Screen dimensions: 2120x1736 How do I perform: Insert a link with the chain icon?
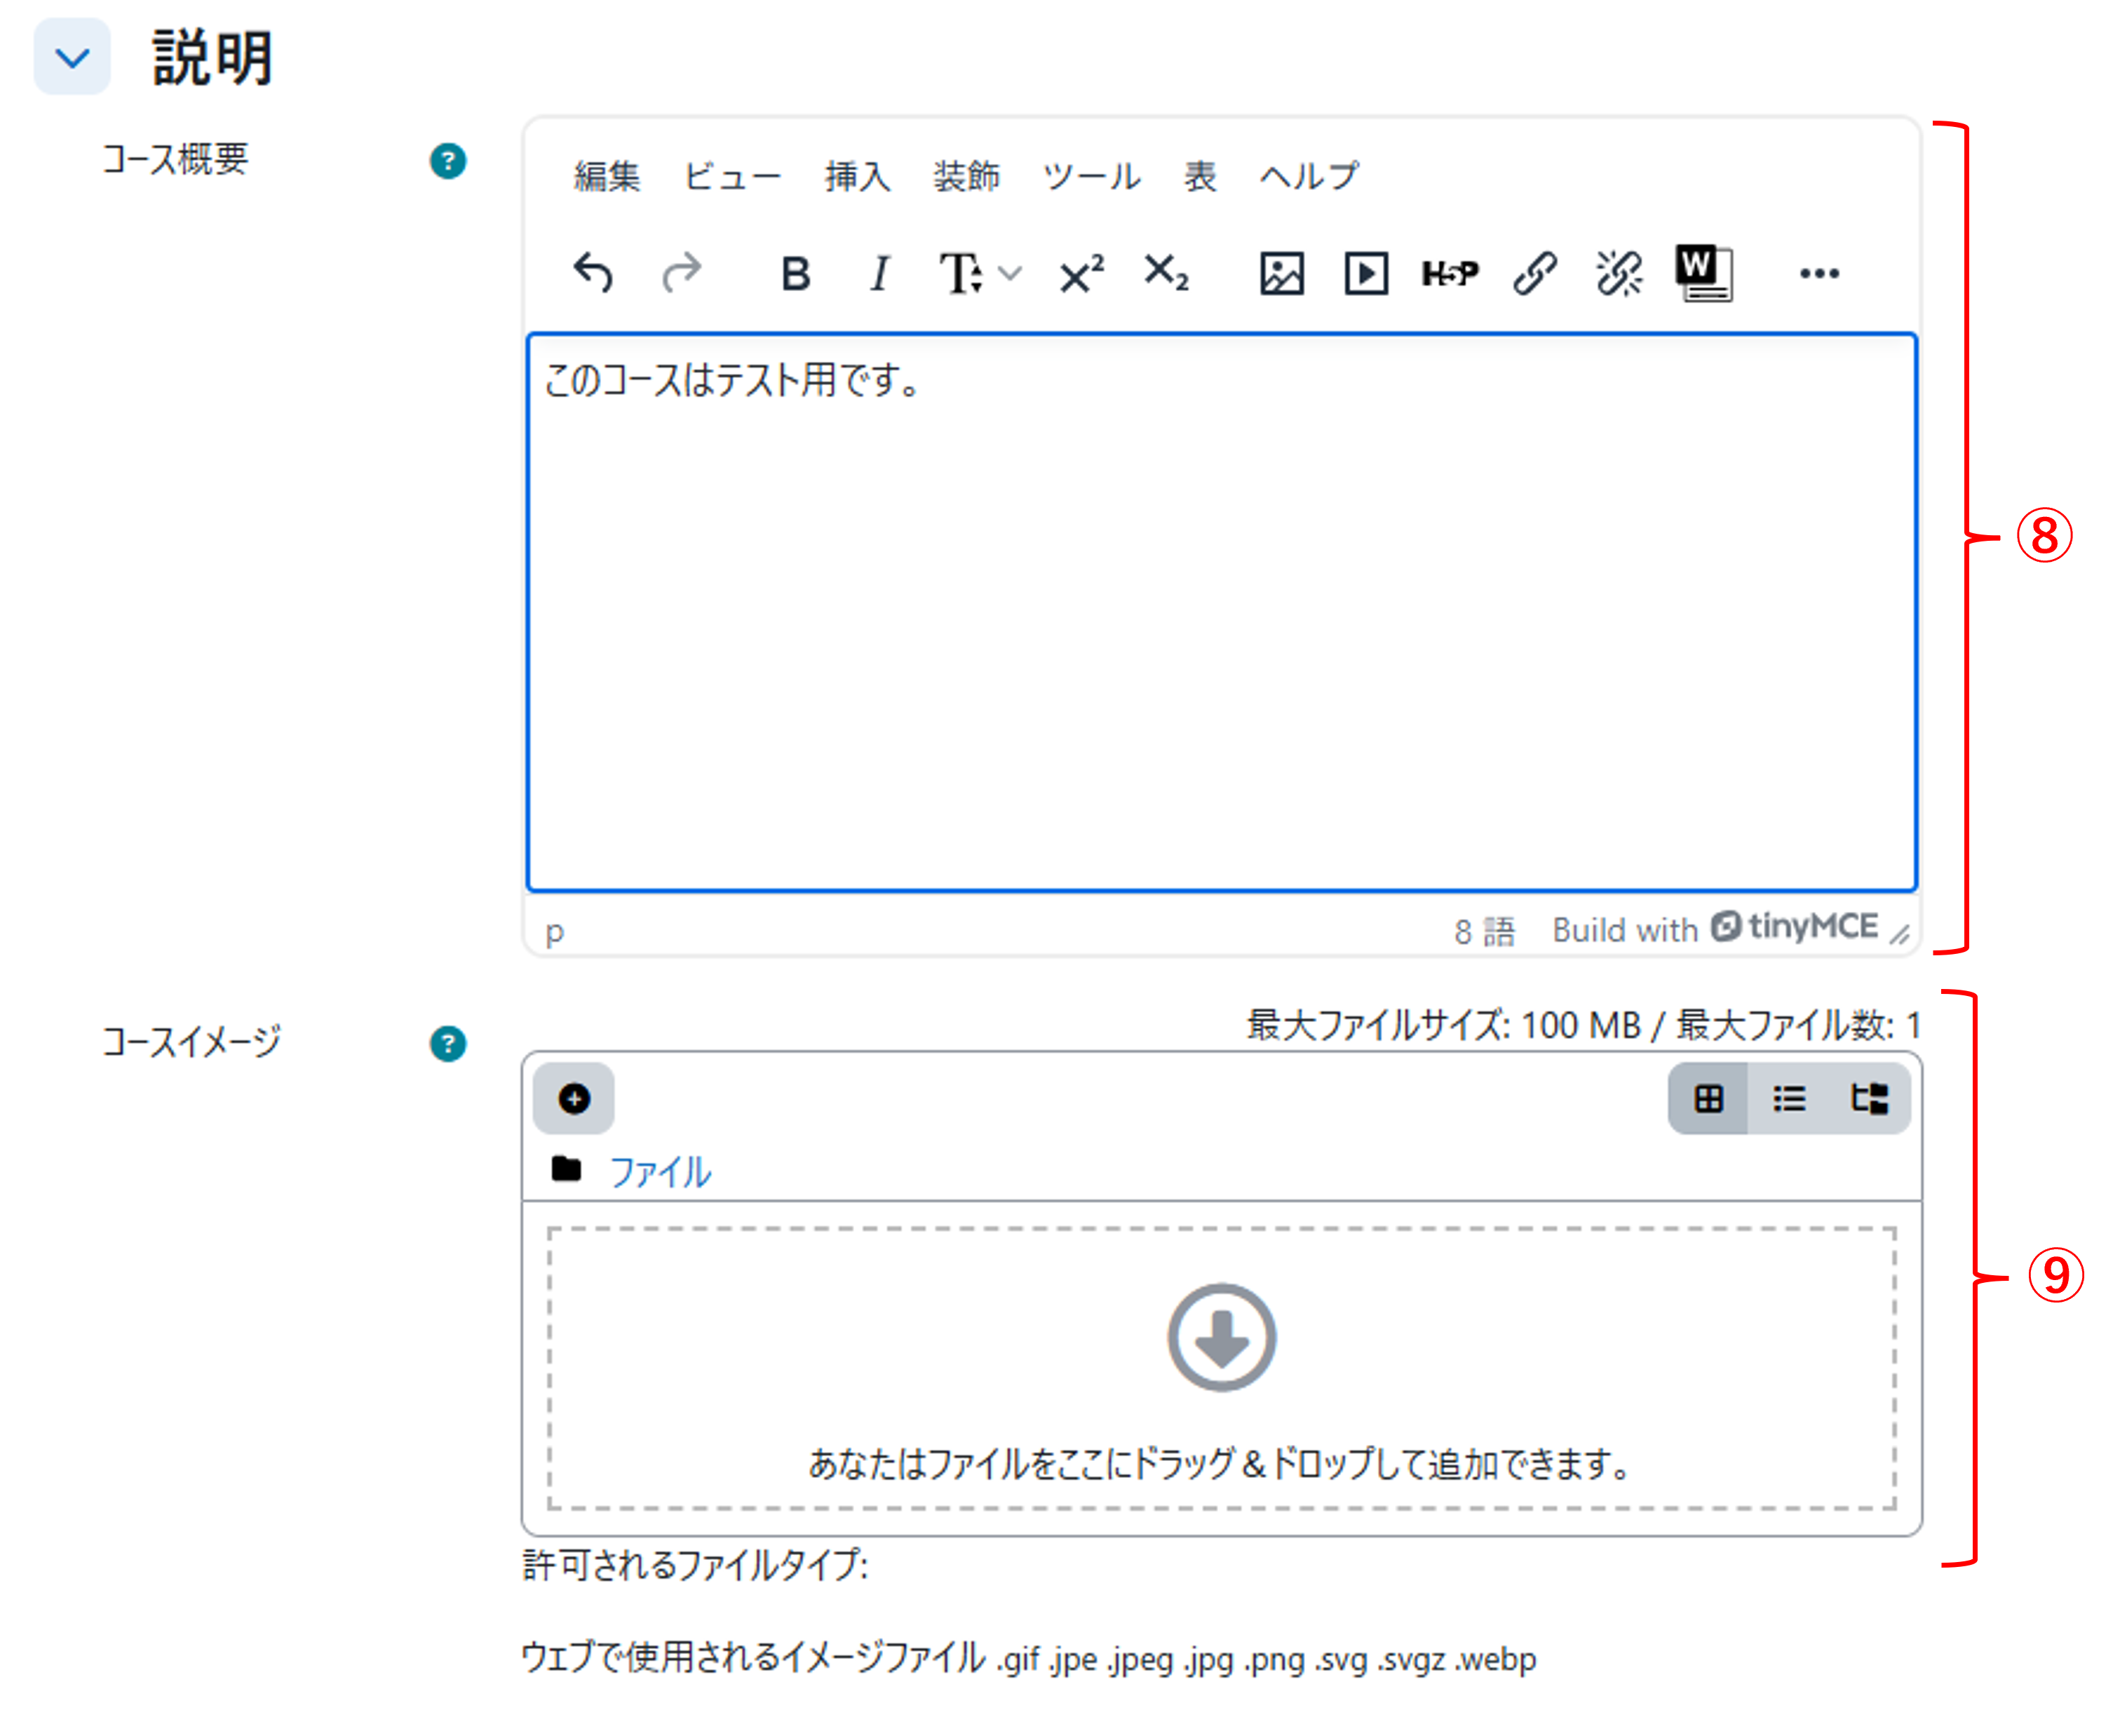click(x=1535, y=273)
